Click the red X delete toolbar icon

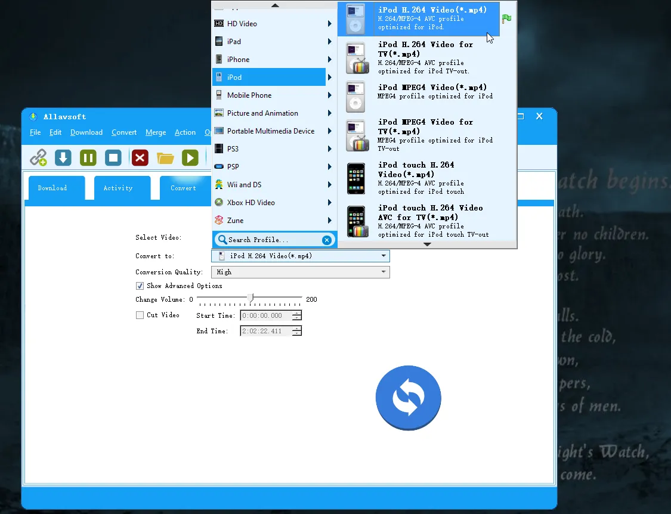click(x=140, y=157)
